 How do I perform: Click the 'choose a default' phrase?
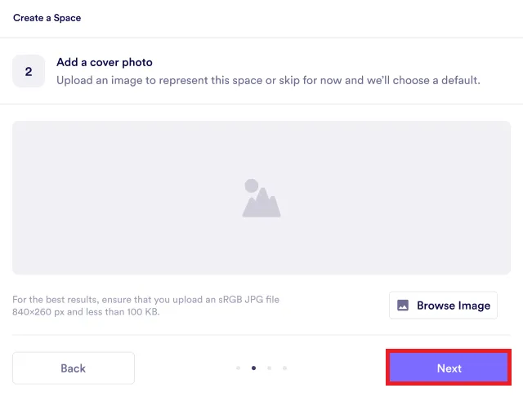point(440,80)
